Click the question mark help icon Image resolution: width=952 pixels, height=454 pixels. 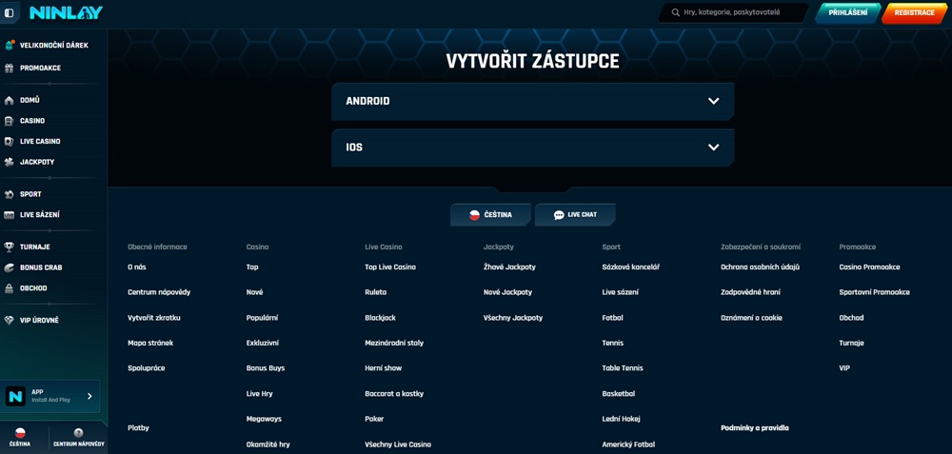pos(78,433)
